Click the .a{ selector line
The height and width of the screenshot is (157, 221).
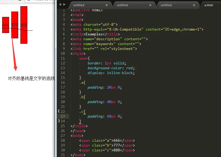click(x=82, y=82)
